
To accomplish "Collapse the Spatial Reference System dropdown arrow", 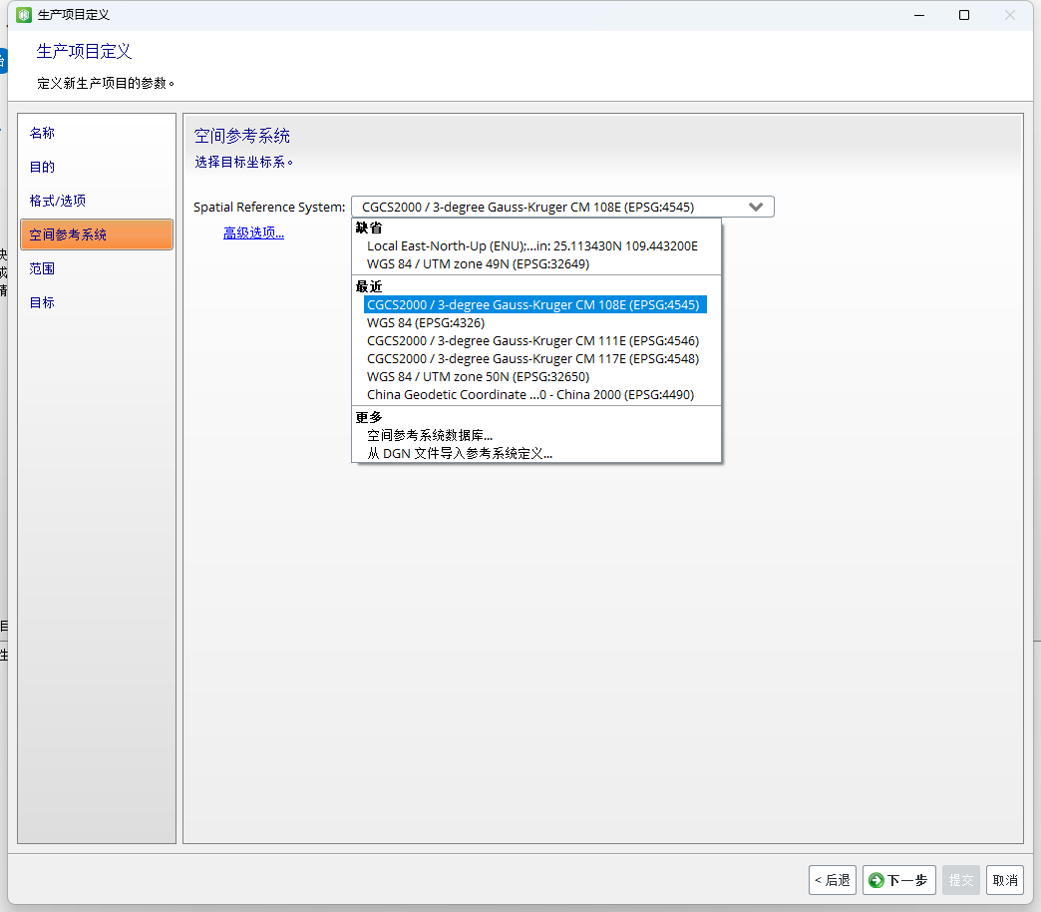I will [x=756, y=207].
